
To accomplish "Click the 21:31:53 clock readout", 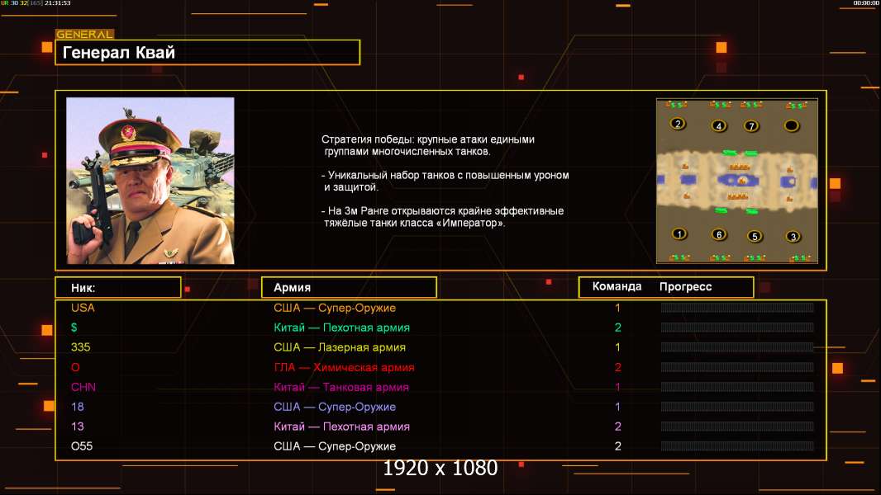I will click(x=58, y=3).
